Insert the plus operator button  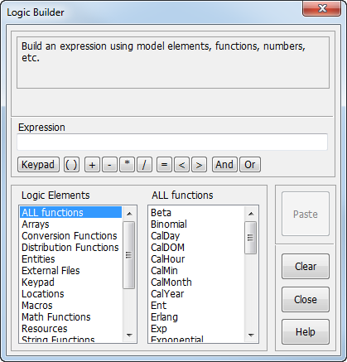click(x=92, y=165)
